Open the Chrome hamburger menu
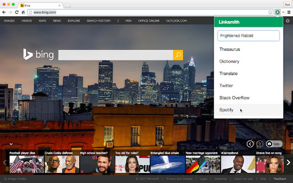 click(289, 12)
